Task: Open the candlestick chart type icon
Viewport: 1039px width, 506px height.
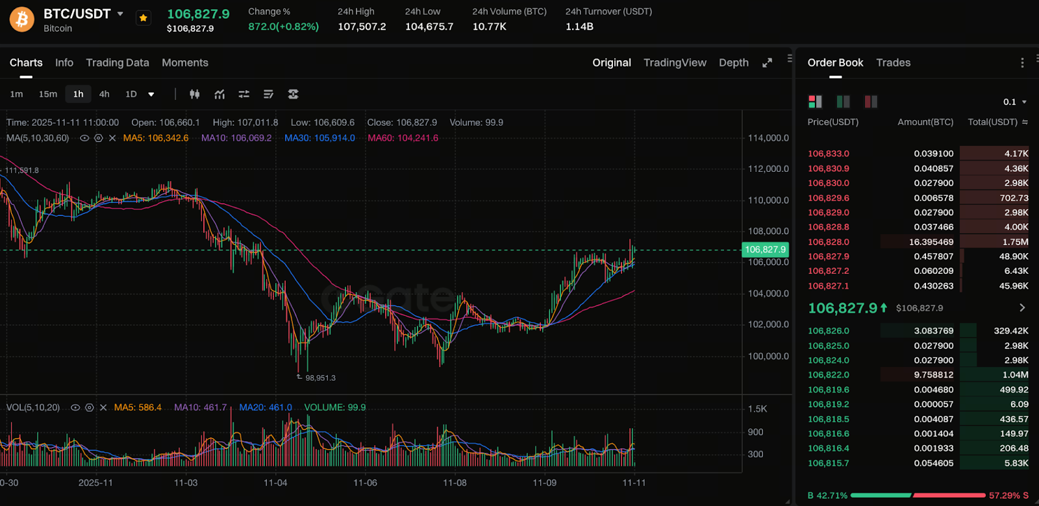Action: pos(194,94)
